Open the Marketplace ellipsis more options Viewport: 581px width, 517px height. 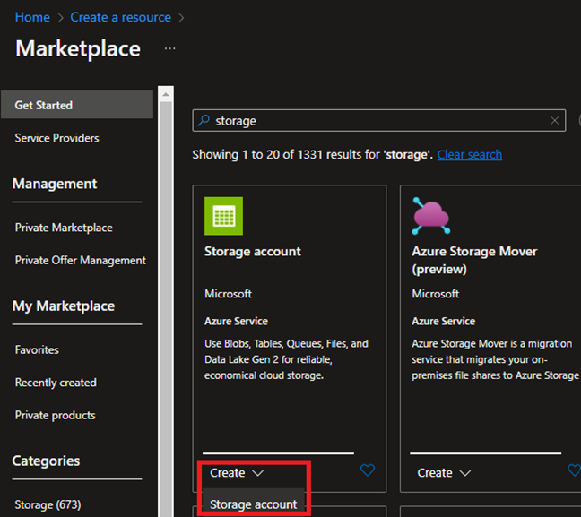tap(170, 48)
